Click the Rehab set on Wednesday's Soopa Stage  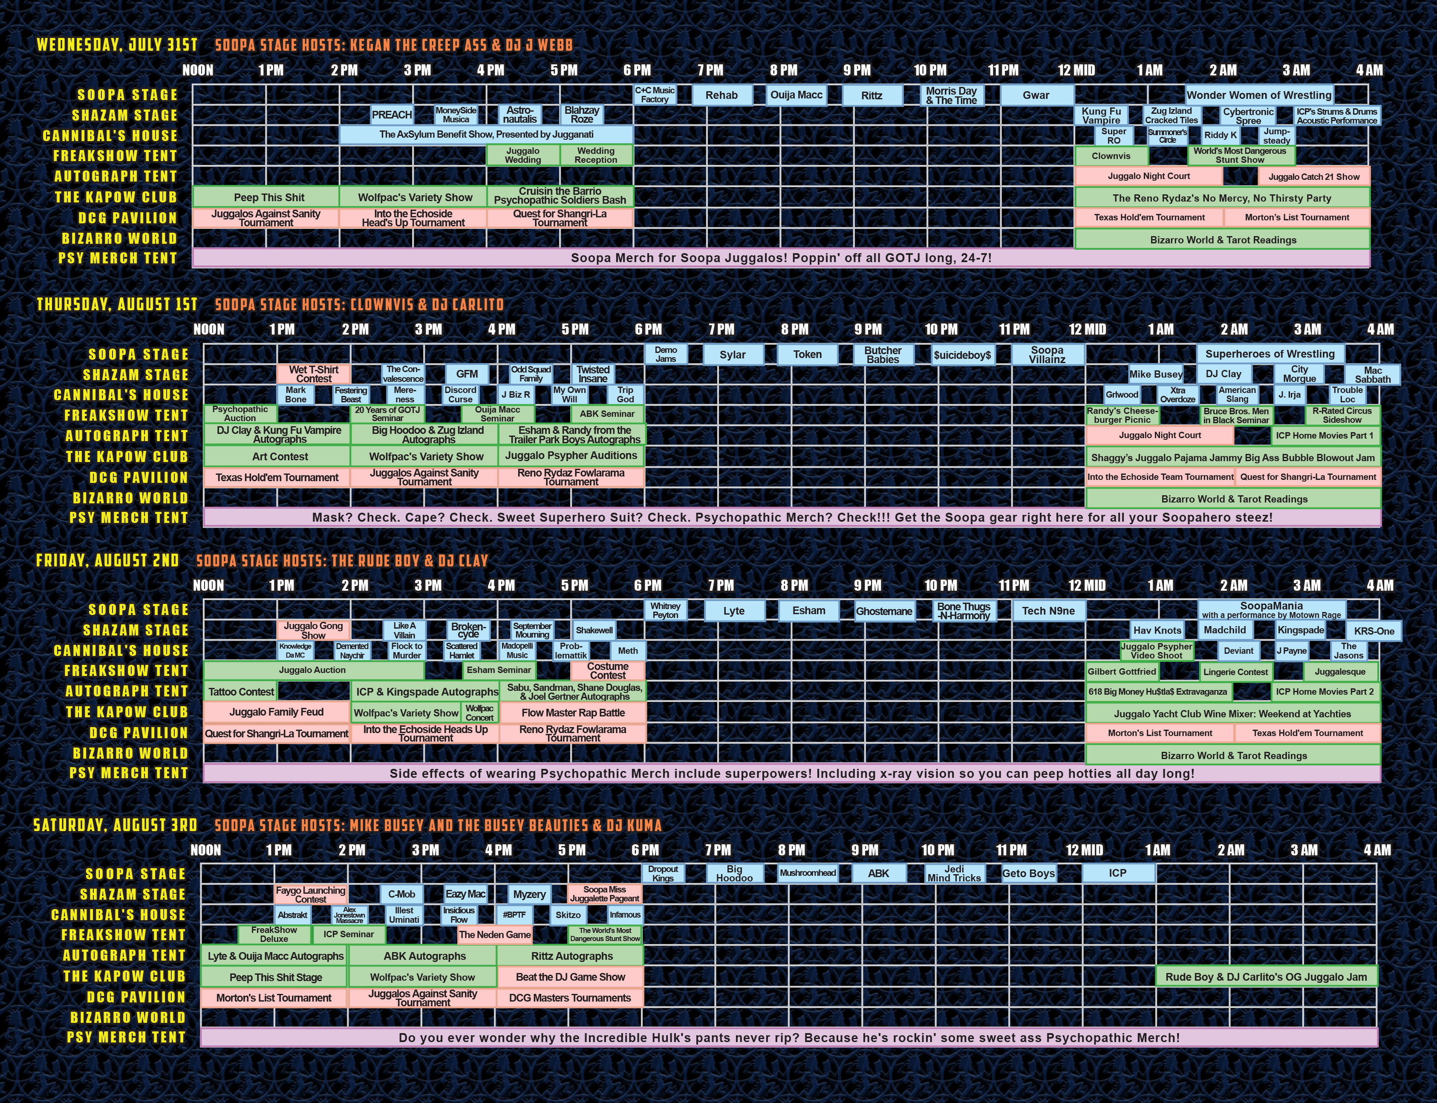(x=721, y=95)
